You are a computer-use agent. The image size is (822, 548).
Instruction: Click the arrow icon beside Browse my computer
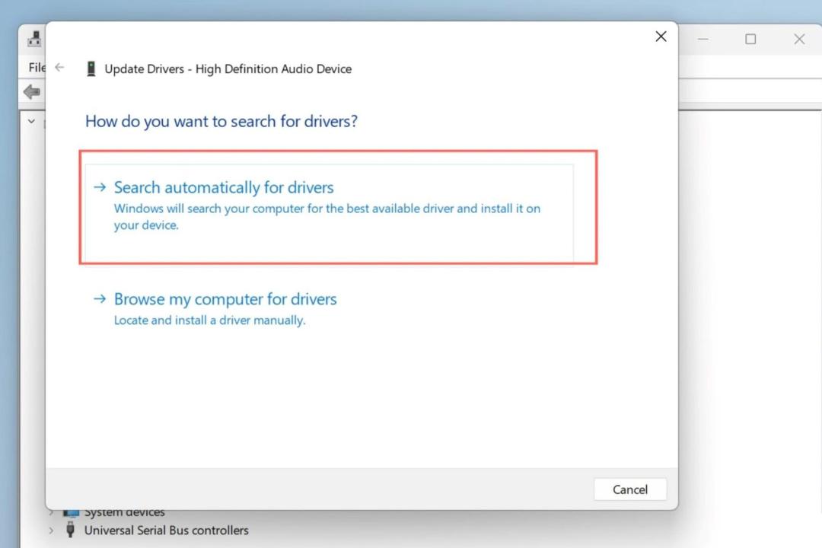coord(100,299)
